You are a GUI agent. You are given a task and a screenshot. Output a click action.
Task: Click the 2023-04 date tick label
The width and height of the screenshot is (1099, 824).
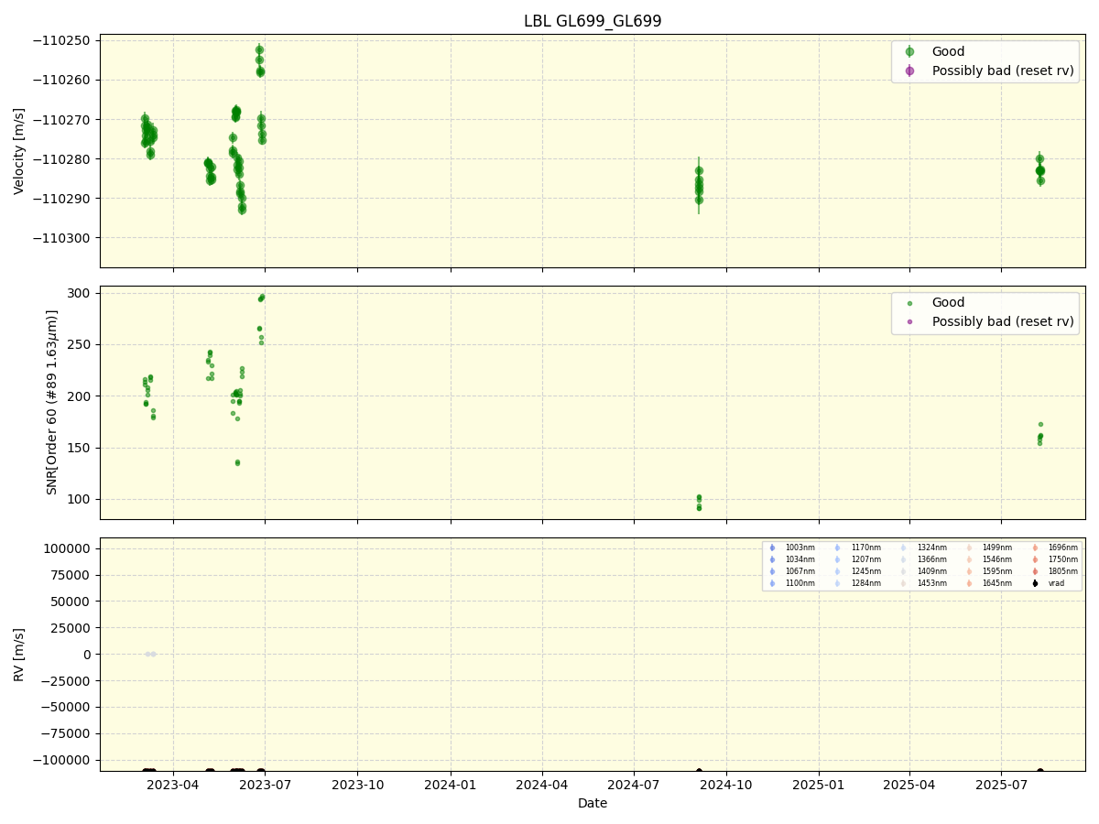173,785
